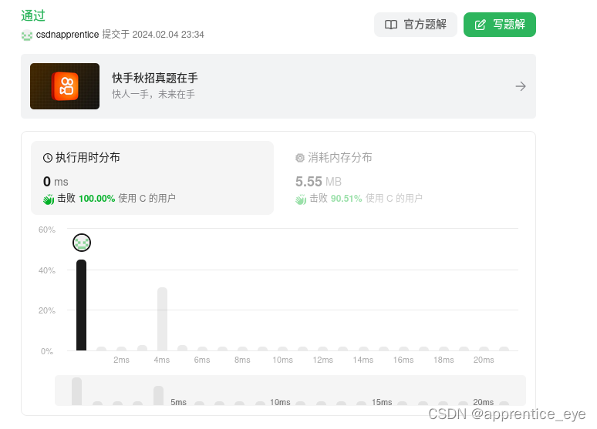The width and height of the screenshot is (597, 429).
Task: Click the csdnapprentice avatar beside the username
Action: (27, 35)
